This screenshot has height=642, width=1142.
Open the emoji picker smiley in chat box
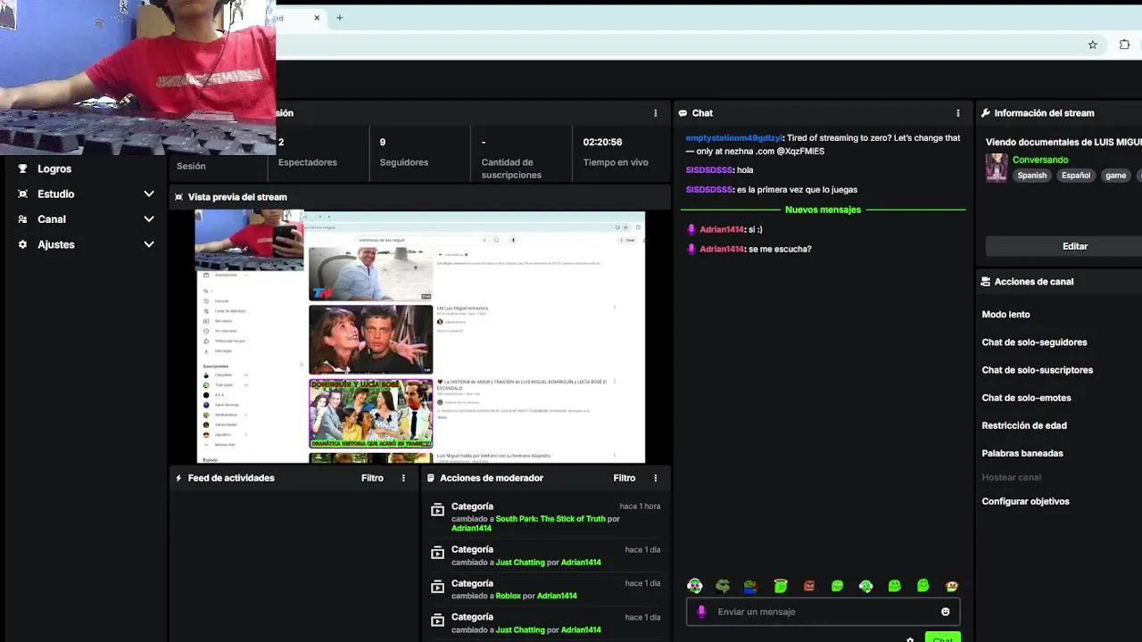[x=946, y=612]
